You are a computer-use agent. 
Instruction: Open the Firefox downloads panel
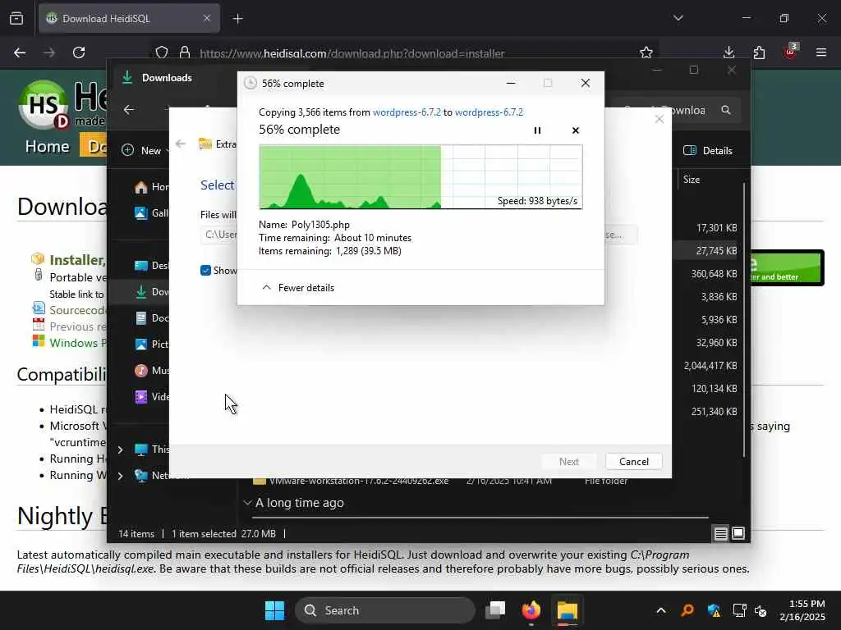coord(728,52)
